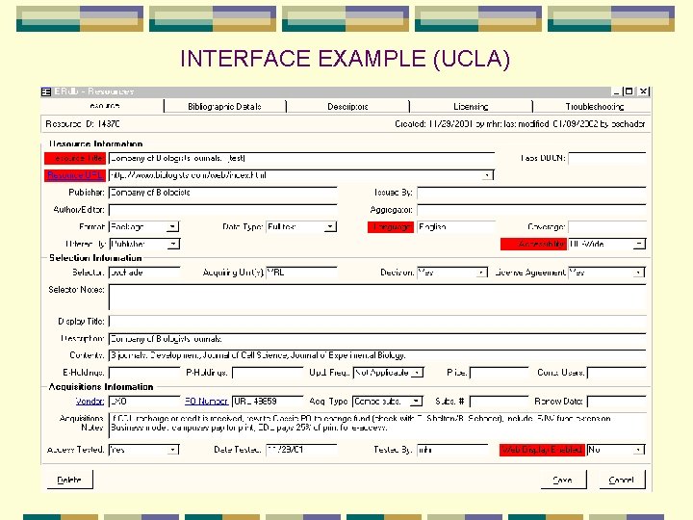Click into the Publisher field
Image resolution: width=693 pixels, height=520 pixels.
coord(222,193)
